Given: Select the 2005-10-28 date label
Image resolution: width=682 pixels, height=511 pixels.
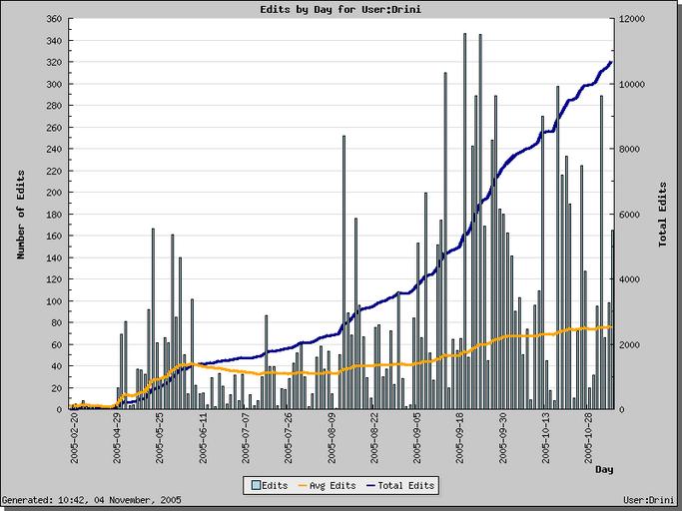Looking at the screenshot, I should pyautogui.click(x=589, y=440).
